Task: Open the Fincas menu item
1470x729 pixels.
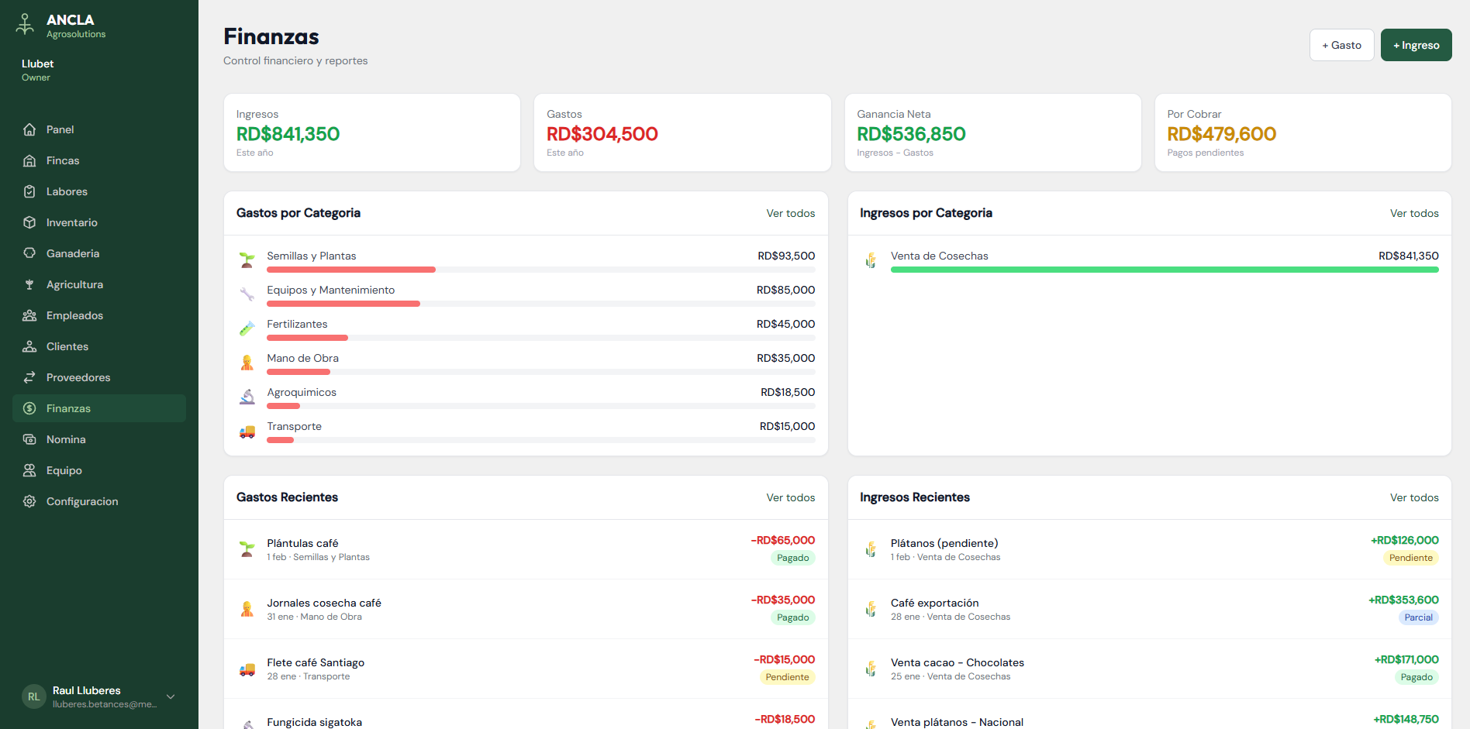Action: (63, 160)
